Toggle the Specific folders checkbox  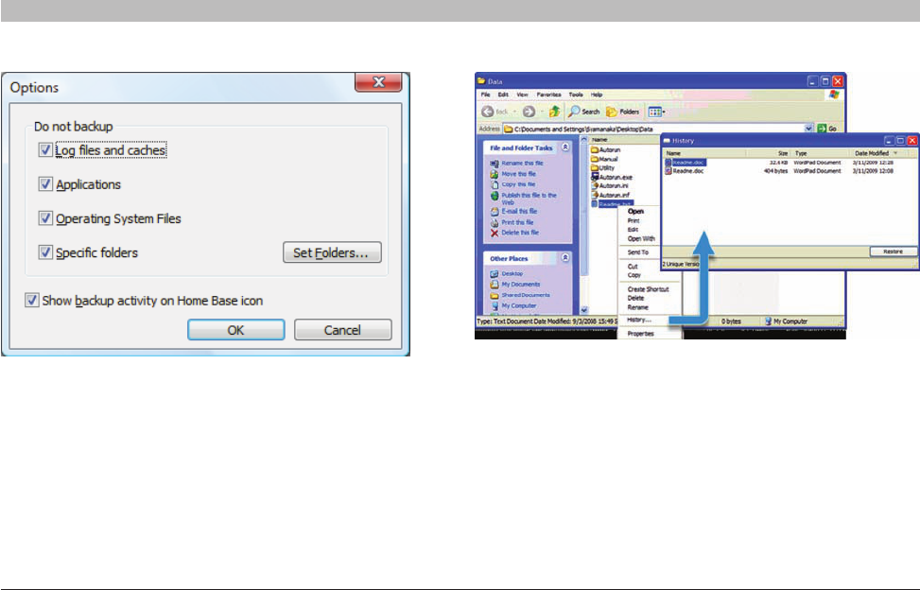coord(45,252)
